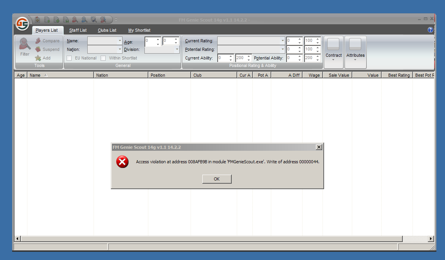445x260 pixels.
Task: Switch to the My Shortlist tab
Action: coord(139,30)
